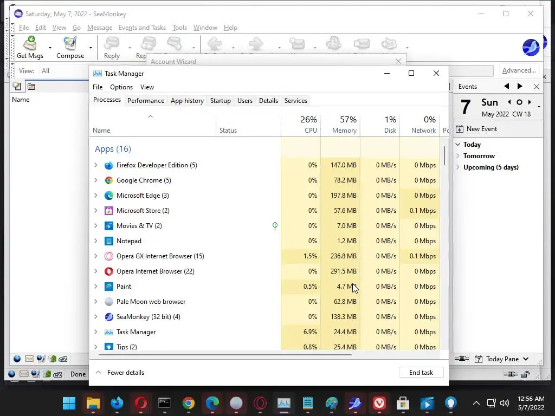The height and width of the screenshot is (416, 555).
Task: Expand Upcoming (5 days) section
Action: [x=458, y=167]
